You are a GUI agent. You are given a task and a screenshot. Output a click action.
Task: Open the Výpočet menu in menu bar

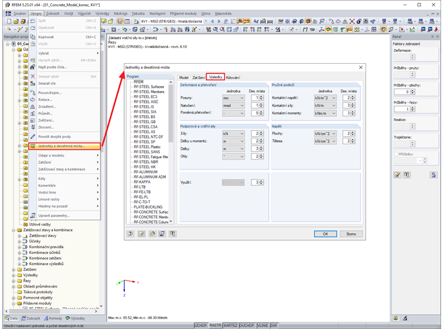[84, 13]
